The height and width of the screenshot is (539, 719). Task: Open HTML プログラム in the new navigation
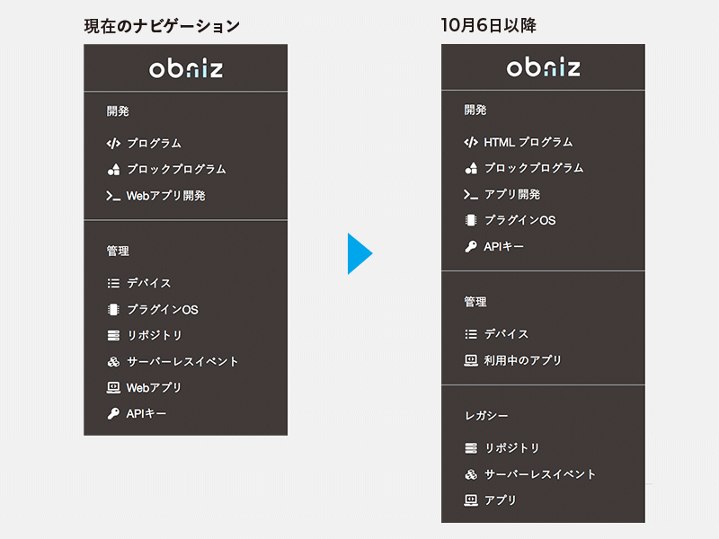coord(528,142)
